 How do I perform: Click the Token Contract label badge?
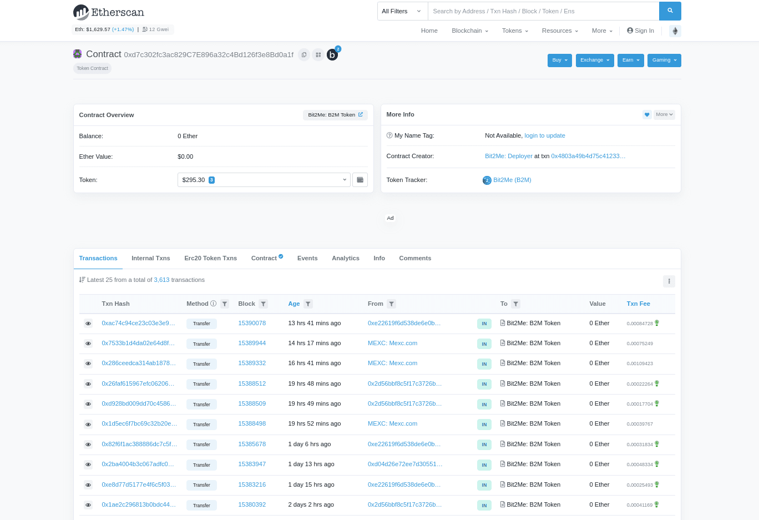click(x=92, y=68)
